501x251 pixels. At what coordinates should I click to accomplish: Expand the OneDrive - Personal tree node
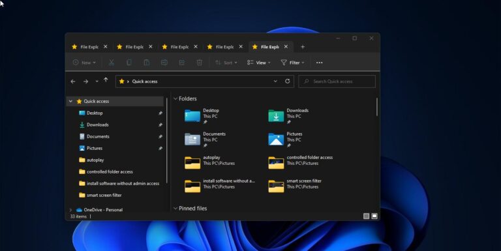point(70,210)
